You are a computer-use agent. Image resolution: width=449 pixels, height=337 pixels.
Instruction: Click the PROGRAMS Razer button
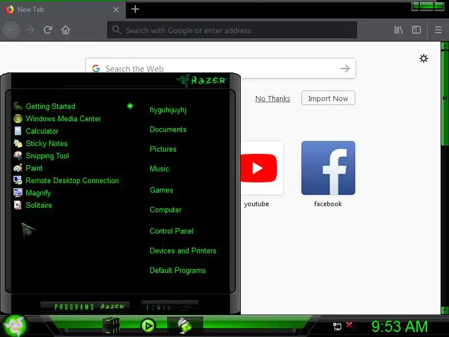pyautogui.click(x=85, y=307)
